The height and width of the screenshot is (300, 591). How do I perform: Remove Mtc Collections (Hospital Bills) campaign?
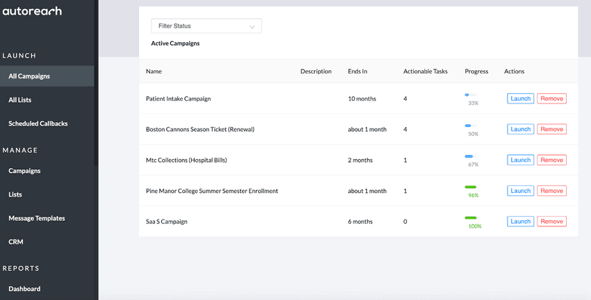pos(551,160)
